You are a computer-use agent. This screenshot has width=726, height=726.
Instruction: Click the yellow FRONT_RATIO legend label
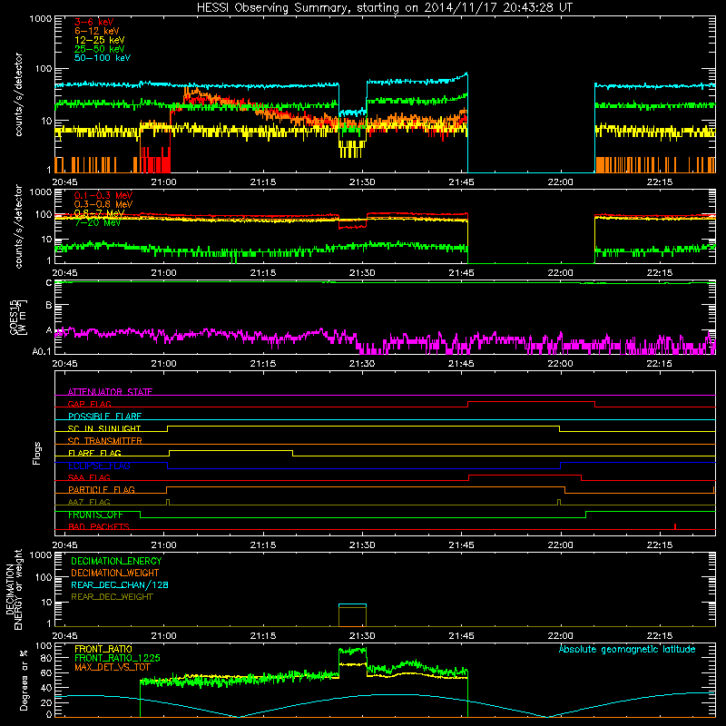pos(103,649)
